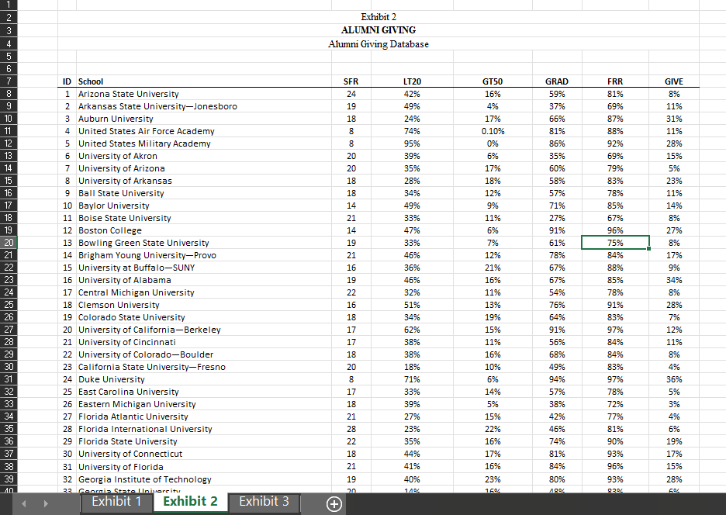Select row 20 header
Image resolution: width=726 pixels, height=515 pixels.
(x=9, y=242)
